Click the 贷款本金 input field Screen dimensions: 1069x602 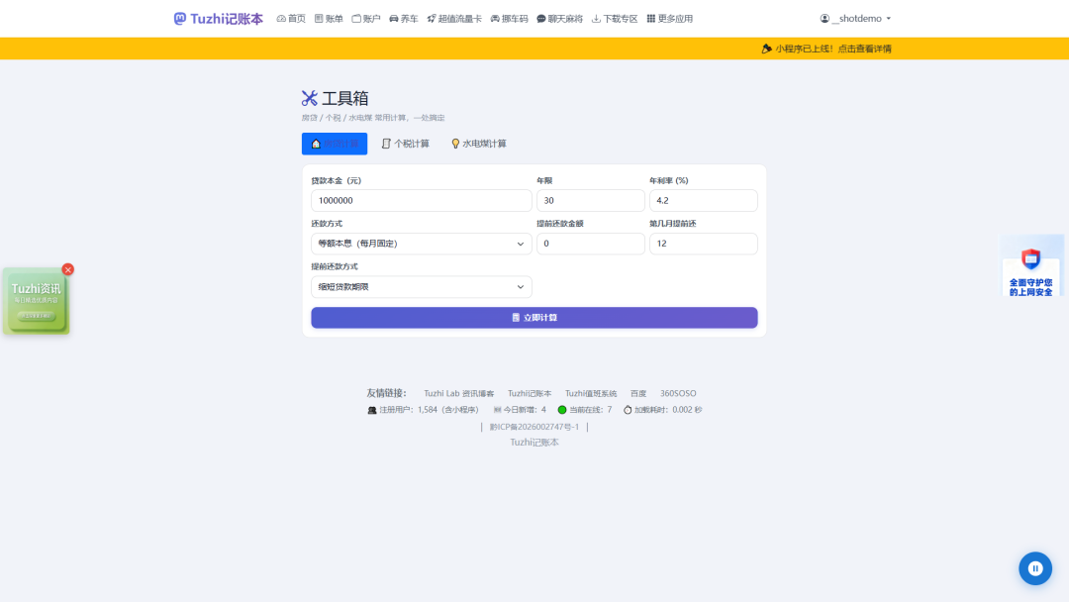tap(422, 200)
